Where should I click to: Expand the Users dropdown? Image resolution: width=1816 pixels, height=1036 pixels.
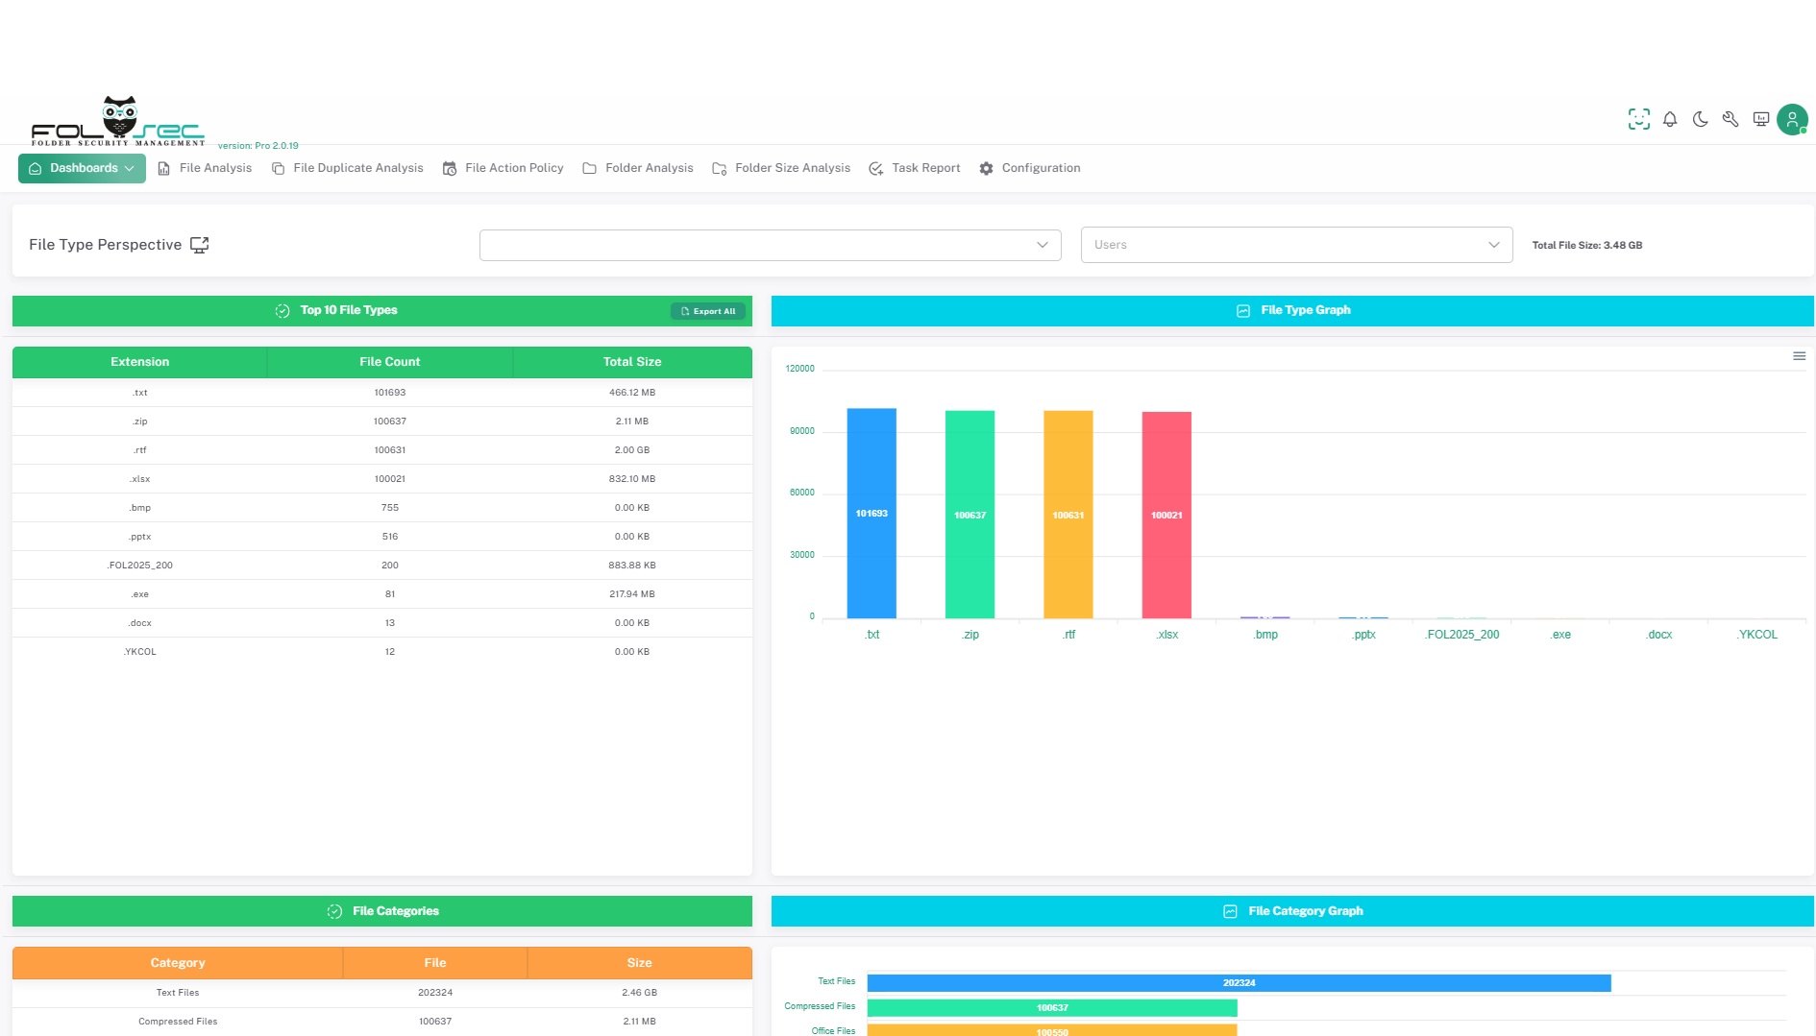1295,245
